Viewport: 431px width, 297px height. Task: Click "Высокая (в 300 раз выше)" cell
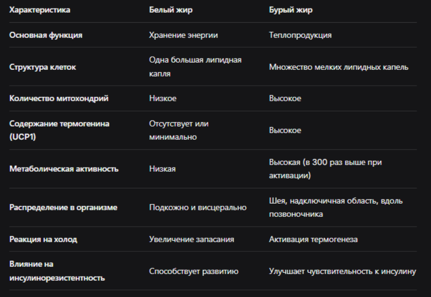[326, 169]
